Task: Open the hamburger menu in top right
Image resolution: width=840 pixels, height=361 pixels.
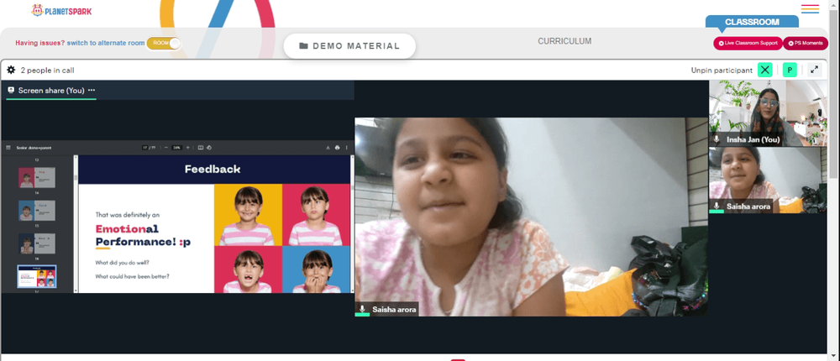Action: point(810,9)
